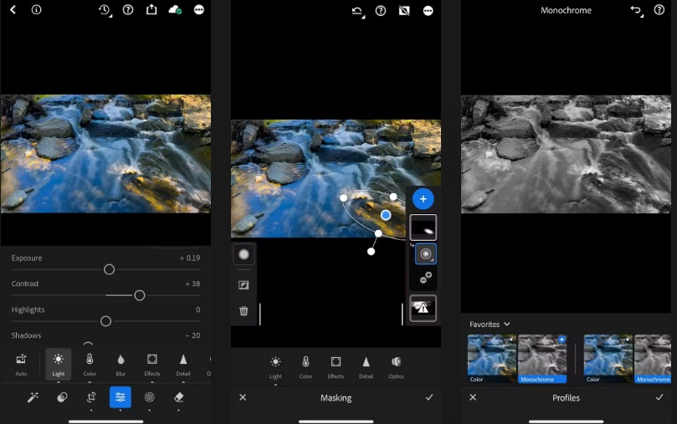The height and width of the screenshot is (424, 677).
Task: Delete the mask with trash icon
Action: pos(244,311)
